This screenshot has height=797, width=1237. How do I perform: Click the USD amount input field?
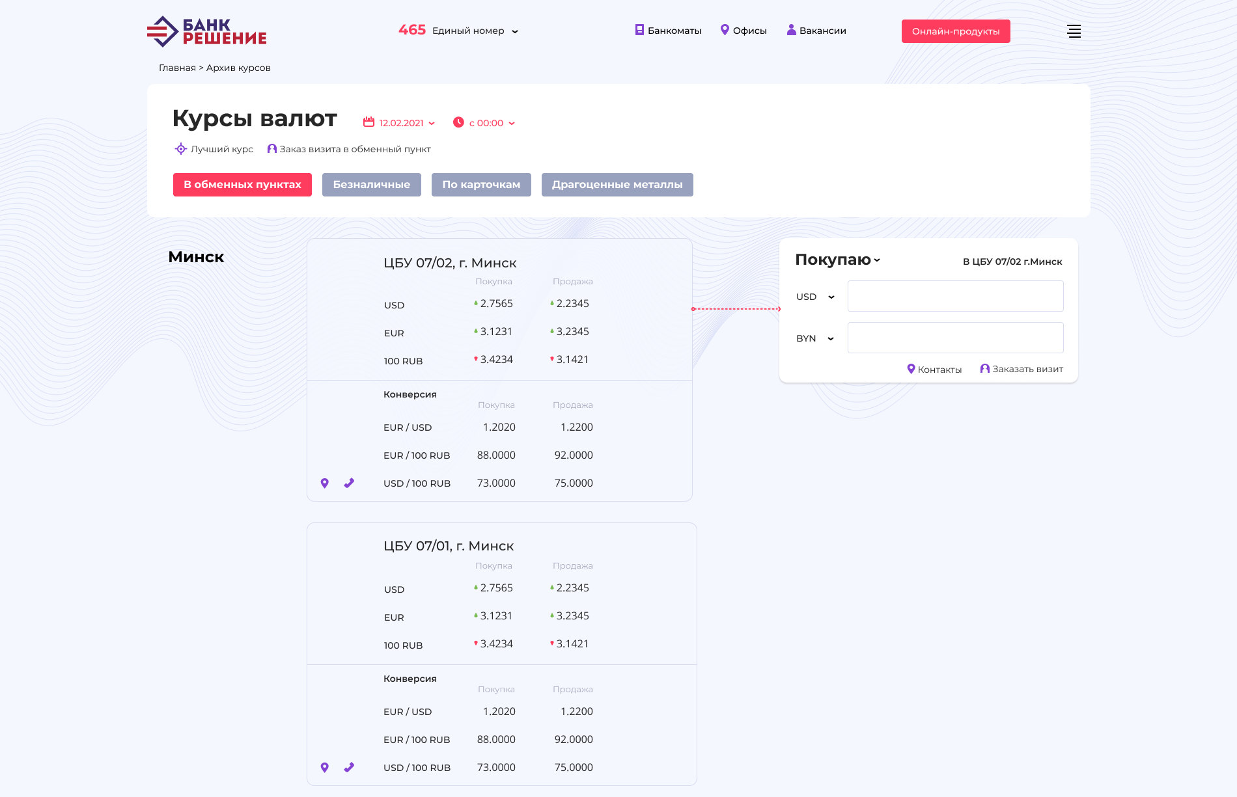[955, 297]
